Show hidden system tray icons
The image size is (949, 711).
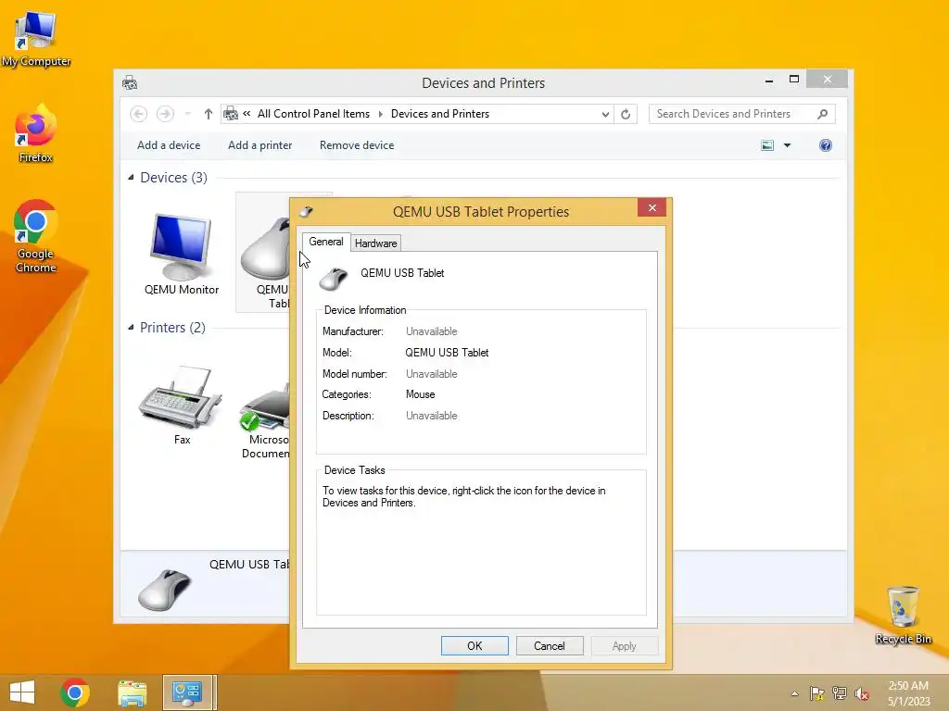[794, 693]
